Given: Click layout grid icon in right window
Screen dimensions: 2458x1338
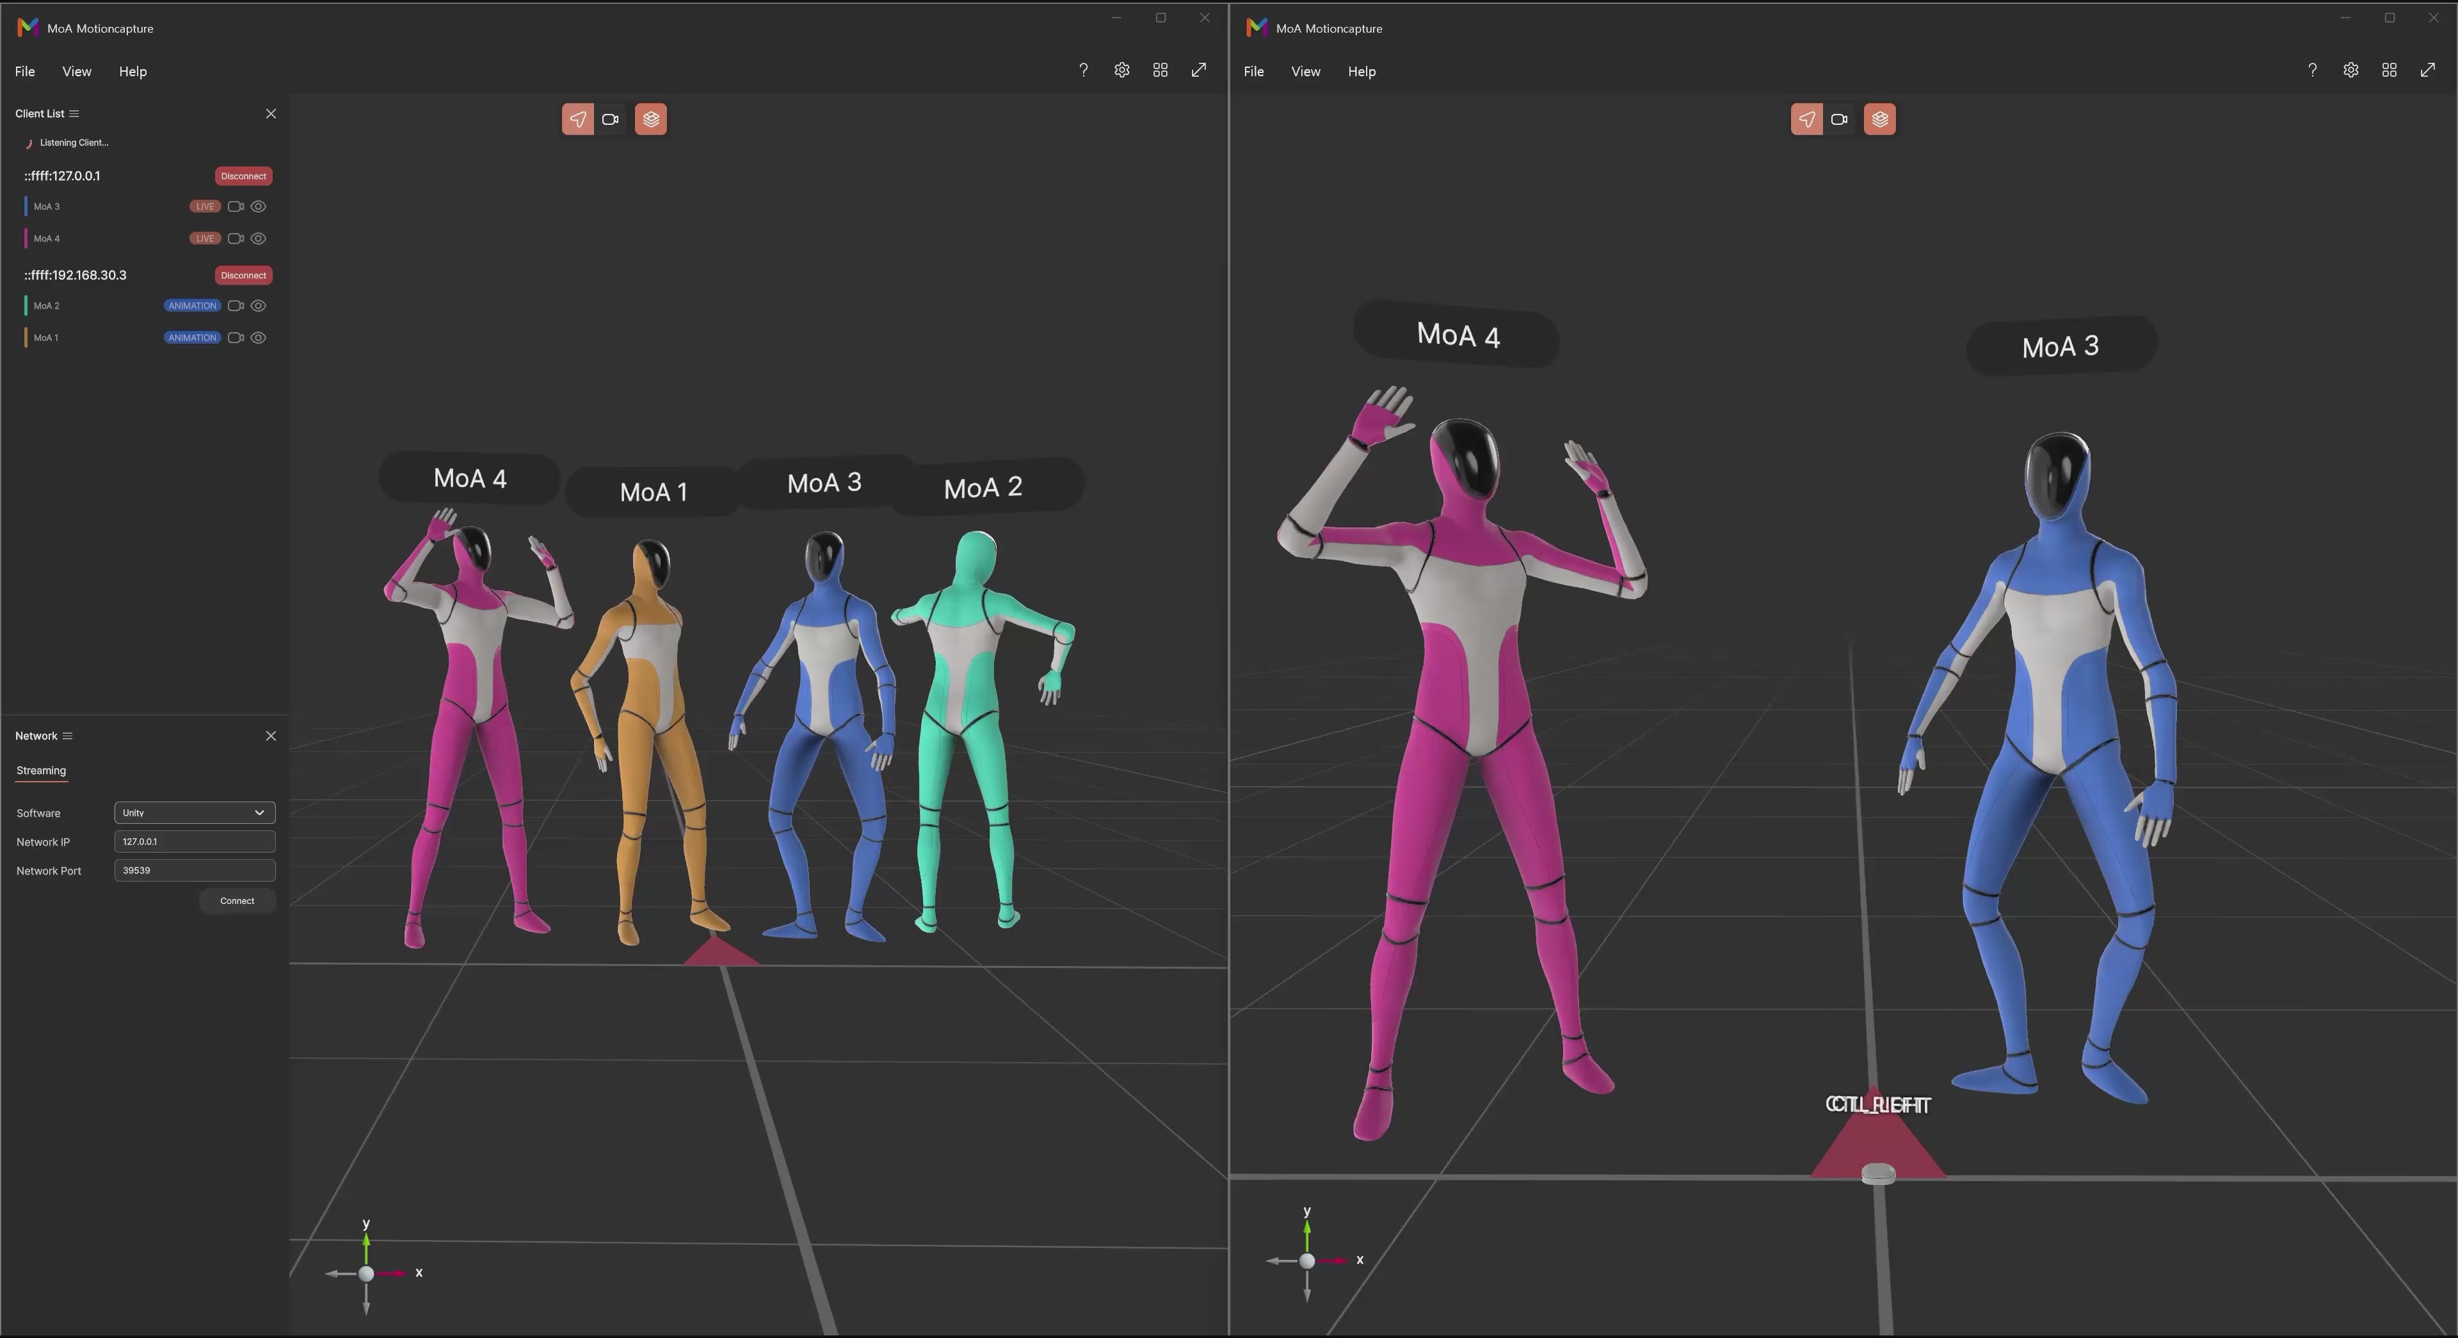Looking at the screenshot, I should click(2390, 70).
